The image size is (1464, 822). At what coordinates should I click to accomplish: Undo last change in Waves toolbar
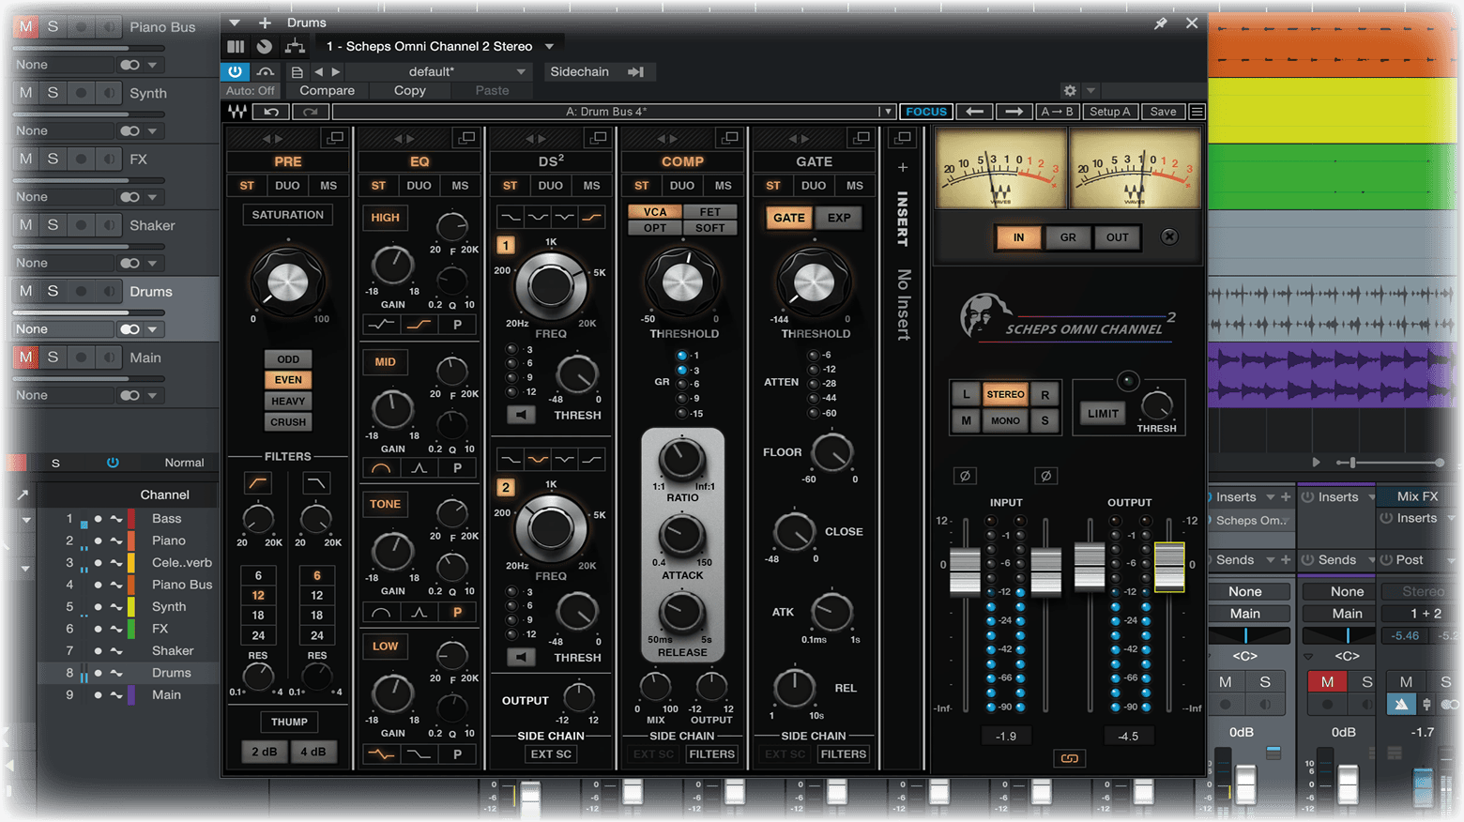[x=271, y=112]
